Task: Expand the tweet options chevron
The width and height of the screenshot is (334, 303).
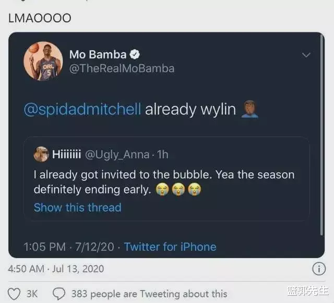Action: (306, 55)
